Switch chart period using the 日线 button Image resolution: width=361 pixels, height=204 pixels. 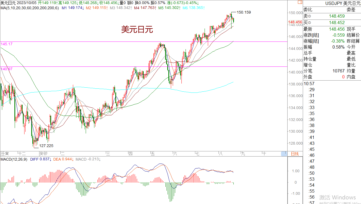pos(295,154)
